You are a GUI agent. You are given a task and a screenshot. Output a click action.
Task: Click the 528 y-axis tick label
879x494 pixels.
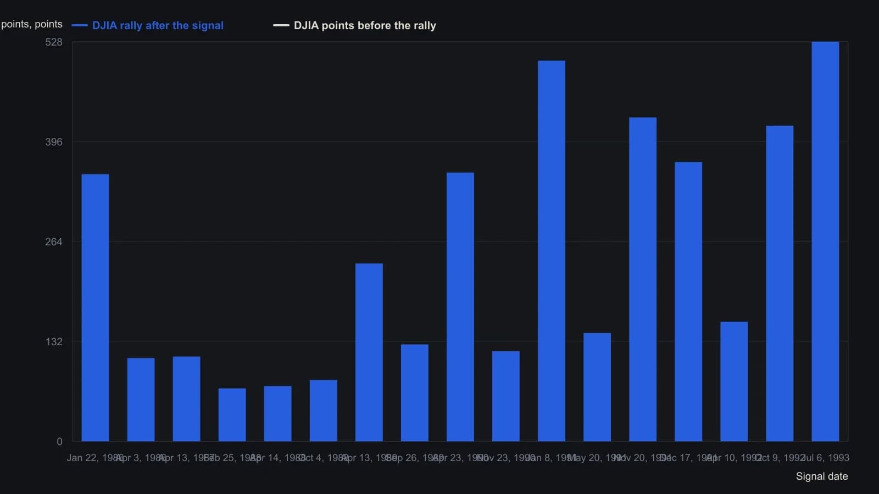click(x=54, y=42)
